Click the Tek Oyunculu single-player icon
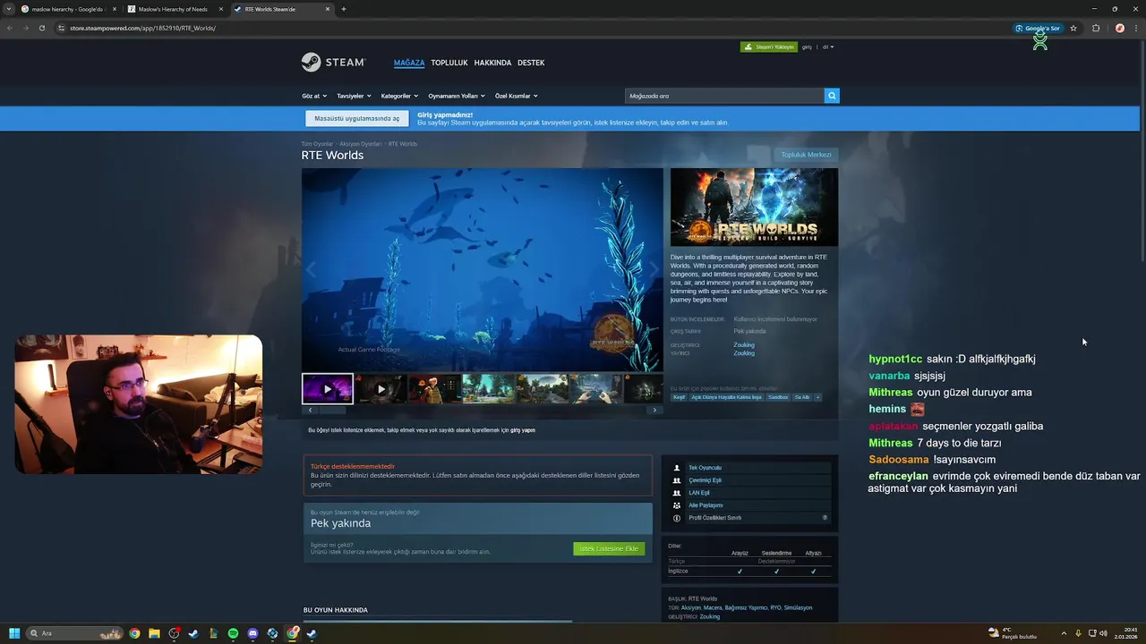The width and height of the screenshot is (1146, 644). pos(677,468)
